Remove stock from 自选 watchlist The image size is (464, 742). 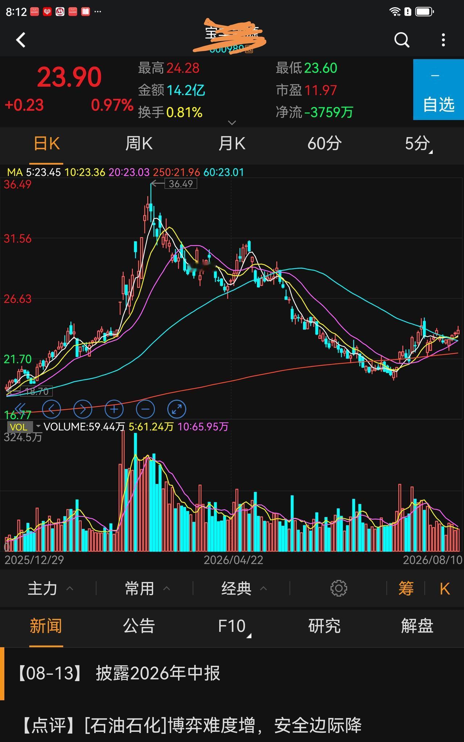(439, 89)
